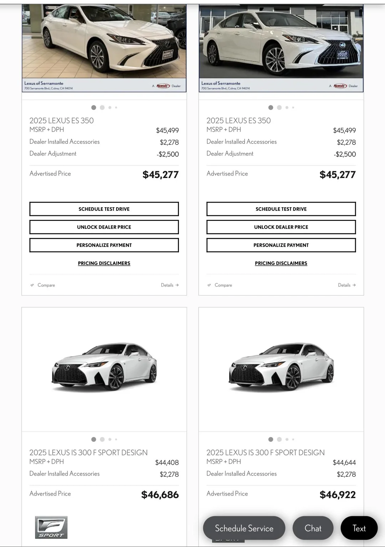The width and height of the screenshot is (385, 547).
Task: Tap the black Text button
Action: [359, 528]
